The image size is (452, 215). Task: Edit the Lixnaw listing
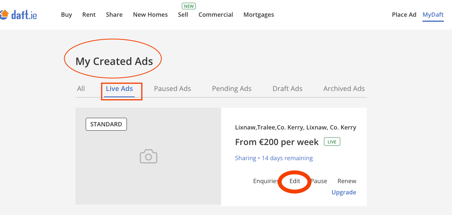pos(295,181)
